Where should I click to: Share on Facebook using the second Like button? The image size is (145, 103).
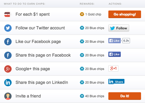pyautogui.click(x=114, y=54)
